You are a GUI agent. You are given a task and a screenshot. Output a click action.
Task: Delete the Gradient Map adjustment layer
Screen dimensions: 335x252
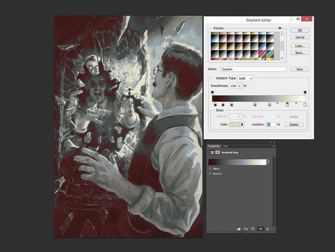pos(268,229)
